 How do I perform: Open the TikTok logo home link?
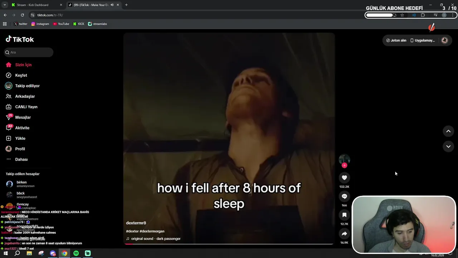coord(20,39)
